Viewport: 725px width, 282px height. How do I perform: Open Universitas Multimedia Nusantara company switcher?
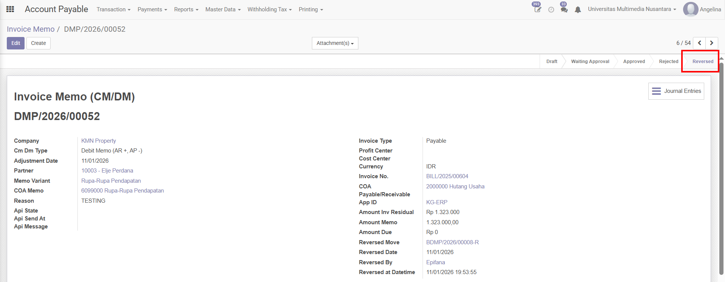[x=632, y=9]
